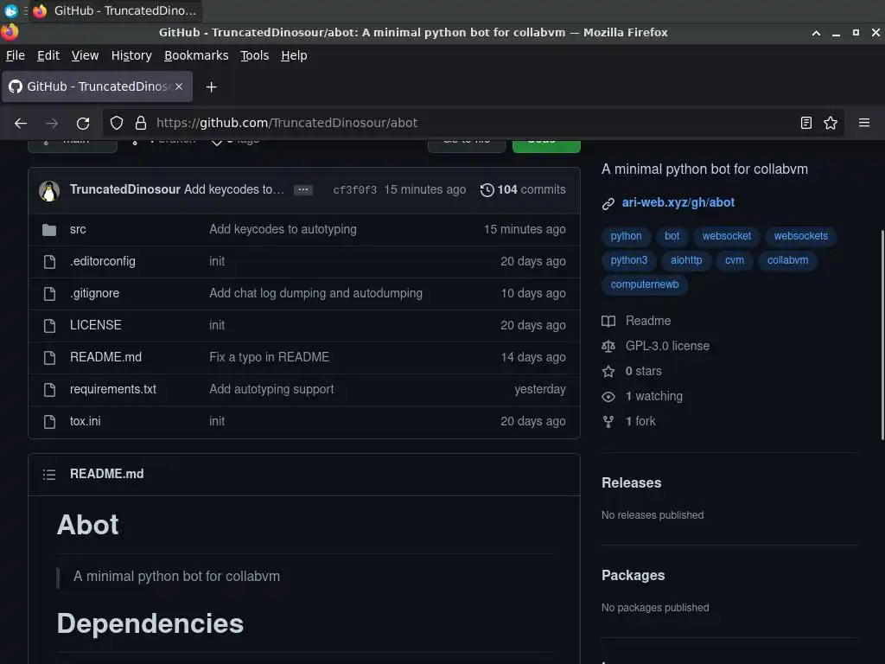The height and width of the screenshot is (664, 885).
Task: Click the .editorconfig file icon
Action: (x=49, y=261)
